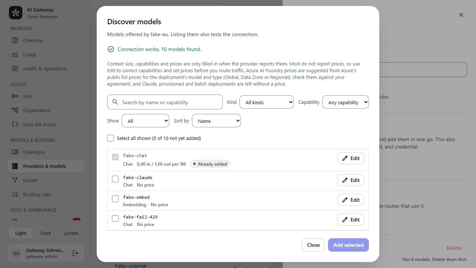476x268 pixels.
Task: Click the Add selected button
Action: point(348,245)
